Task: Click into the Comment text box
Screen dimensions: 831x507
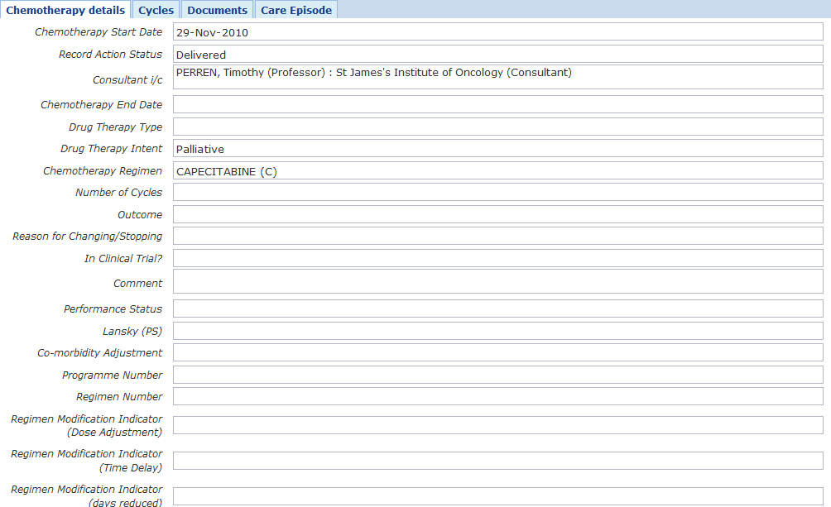Action: click(x=497, y=282)
